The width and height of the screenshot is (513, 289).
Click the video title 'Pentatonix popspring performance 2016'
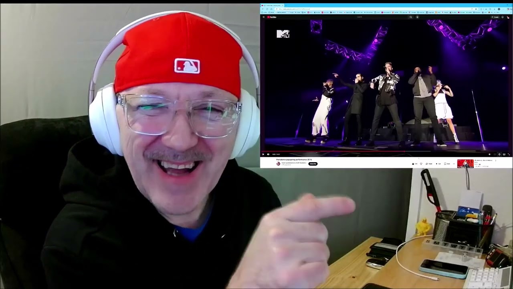[x=294, y=160]
